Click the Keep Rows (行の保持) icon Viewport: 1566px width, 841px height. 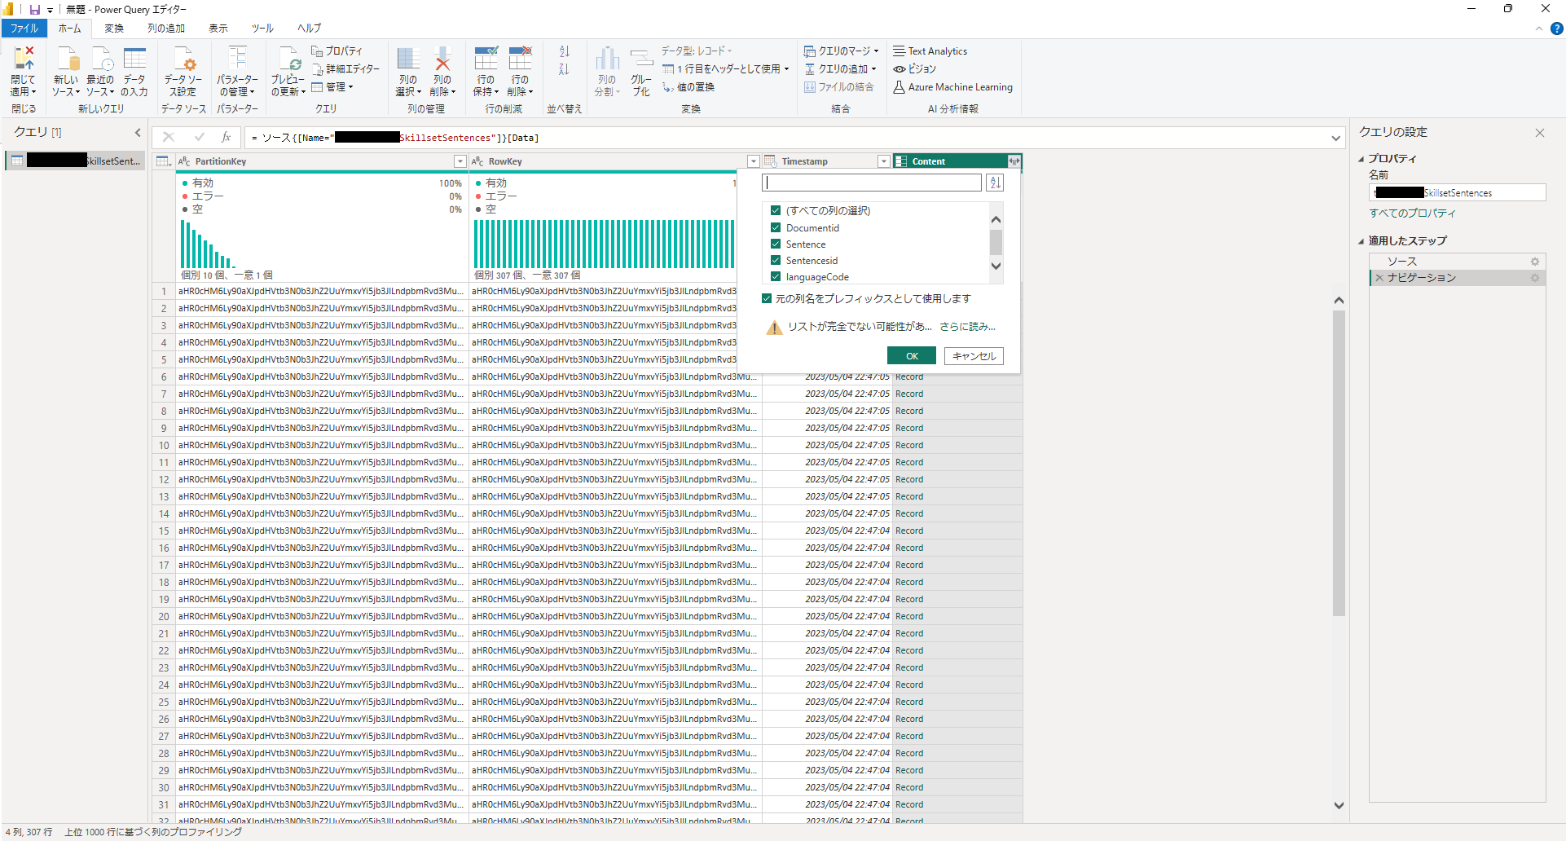point(486,59)
